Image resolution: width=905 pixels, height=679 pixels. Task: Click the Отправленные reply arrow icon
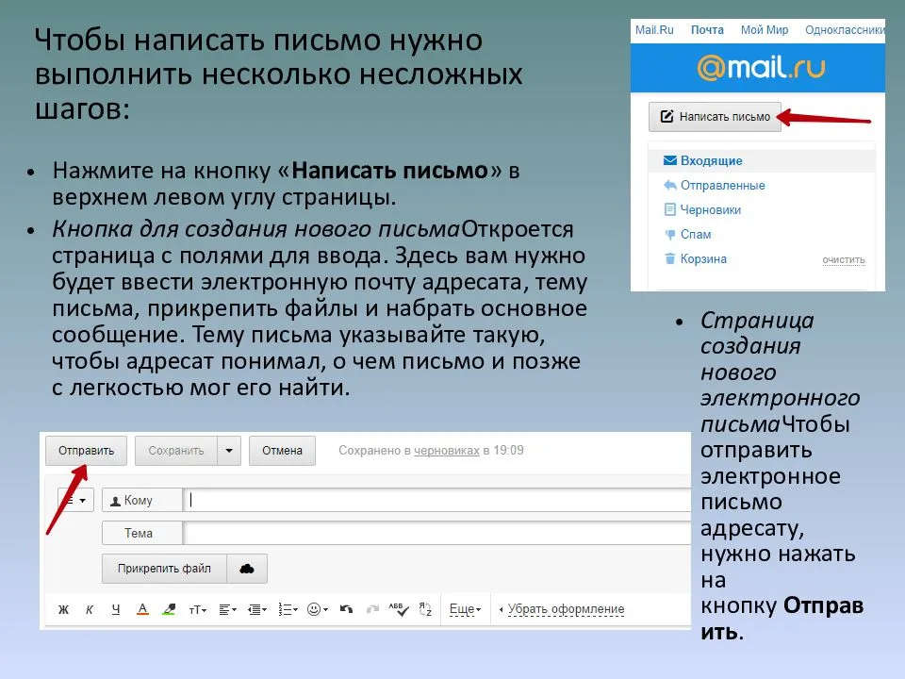pos(670,185)
